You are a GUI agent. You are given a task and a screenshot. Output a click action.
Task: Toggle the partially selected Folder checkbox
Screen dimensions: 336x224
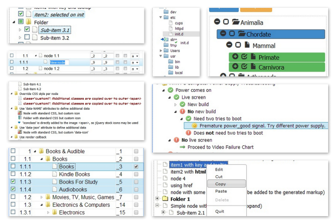(21, 22)
